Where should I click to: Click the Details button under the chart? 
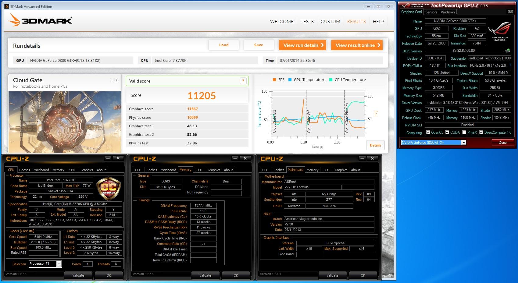click(x=375, y=145)
